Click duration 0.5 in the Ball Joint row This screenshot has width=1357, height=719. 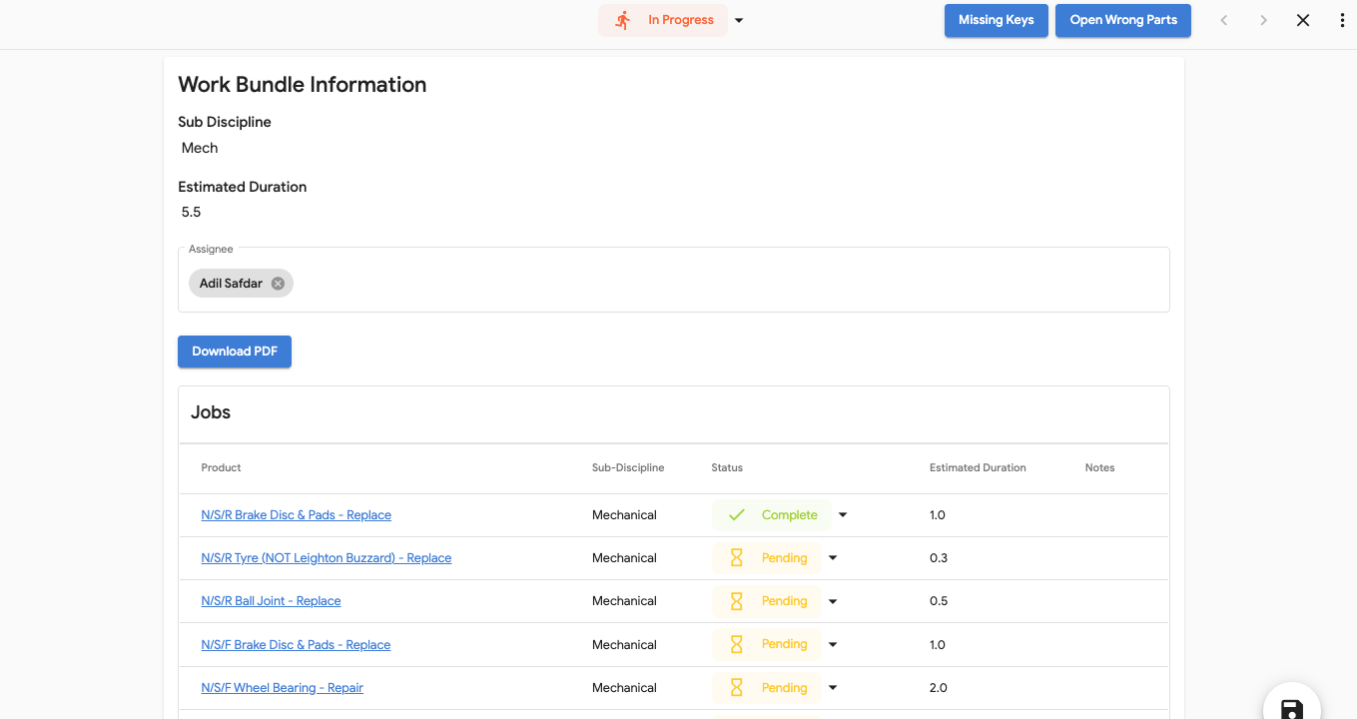pyautogui.click(x=939, y=601)
